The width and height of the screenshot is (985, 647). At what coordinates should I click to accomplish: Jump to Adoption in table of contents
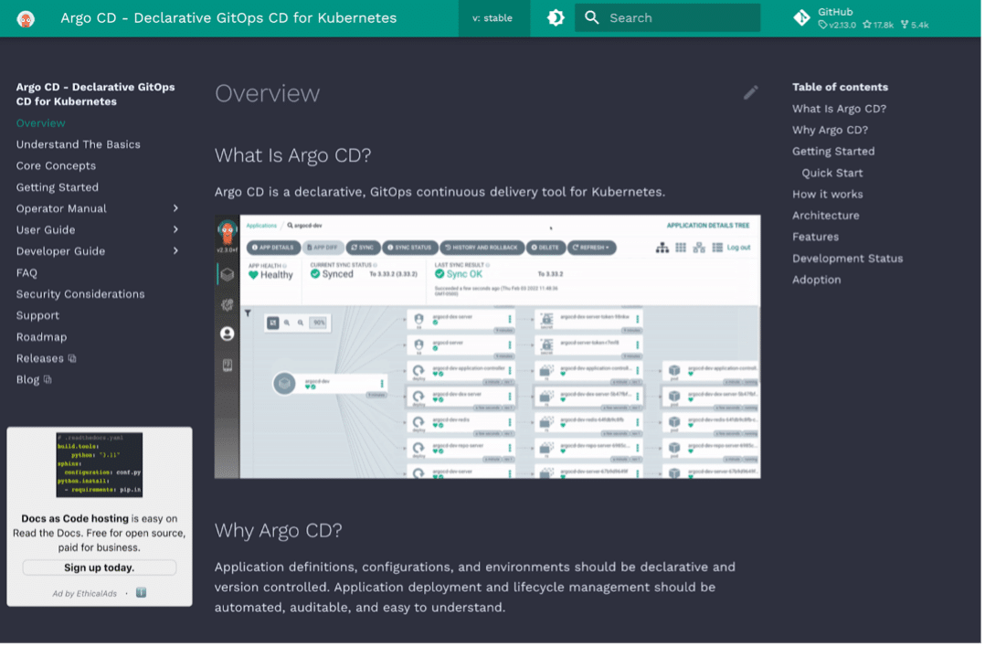click(819, 281)
